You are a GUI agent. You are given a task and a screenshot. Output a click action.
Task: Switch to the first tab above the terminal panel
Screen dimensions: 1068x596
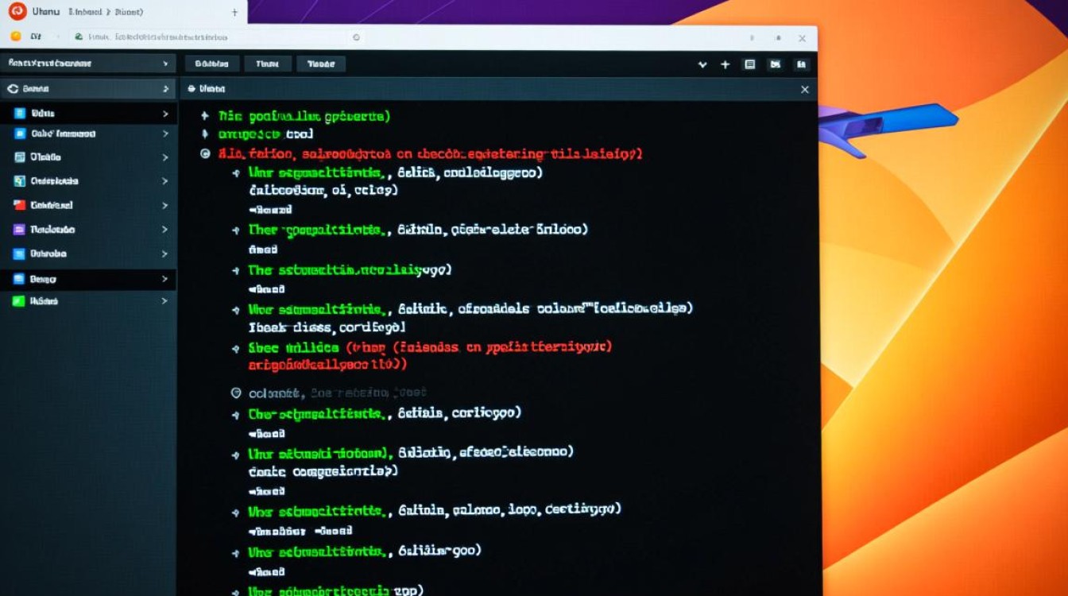point(211,64)
